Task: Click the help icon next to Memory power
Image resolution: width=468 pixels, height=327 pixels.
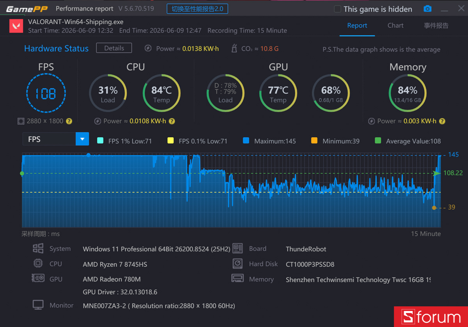Action: coord(442,121)
